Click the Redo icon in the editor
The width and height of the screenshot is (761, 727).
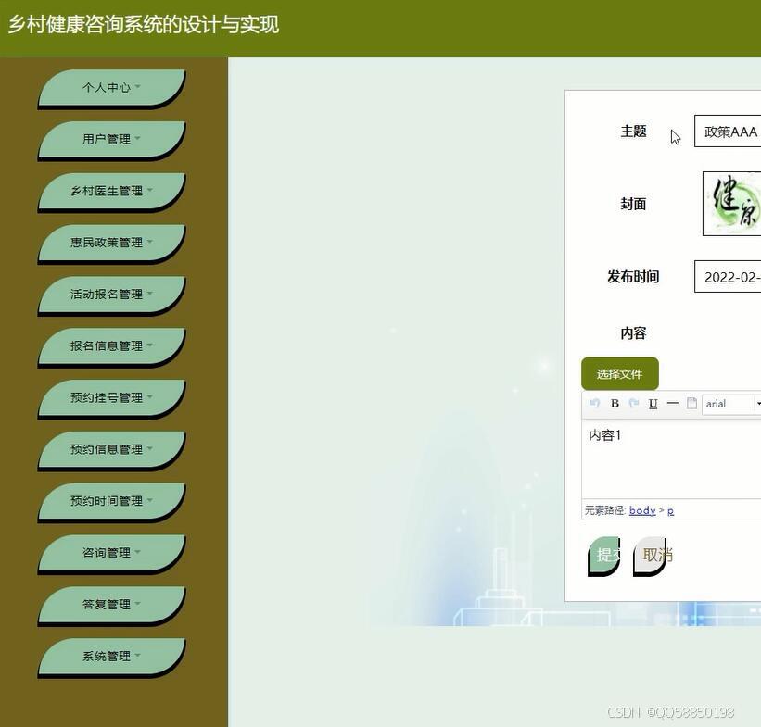(x=634, y=403)
